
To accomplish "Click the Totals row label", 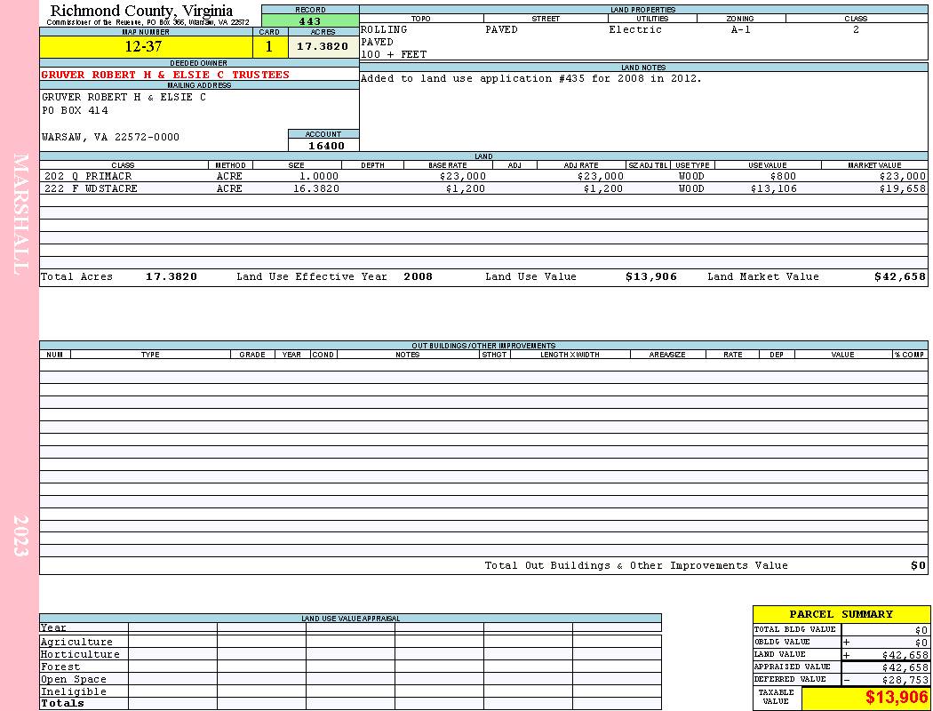I will (62, 703).
